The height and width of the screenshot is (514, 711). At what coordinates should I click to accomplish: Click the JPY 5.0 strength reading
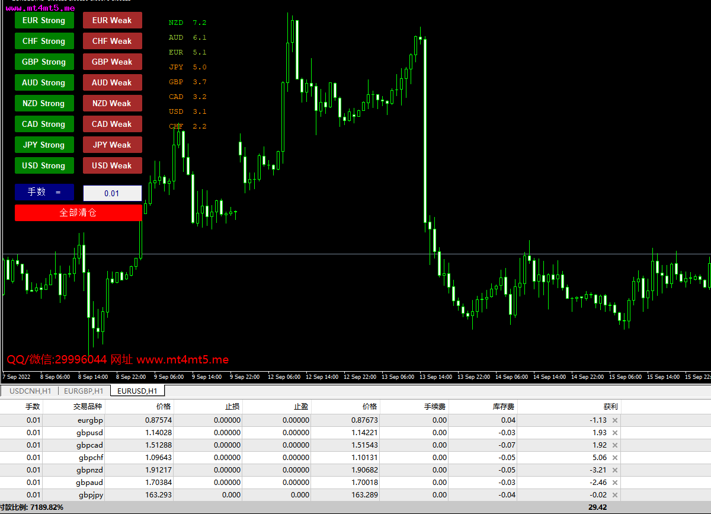tap(187, 67)
